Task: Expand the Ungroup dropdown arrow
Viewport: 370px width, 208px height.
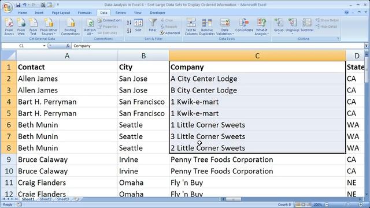Action: [x=292, y=34]
